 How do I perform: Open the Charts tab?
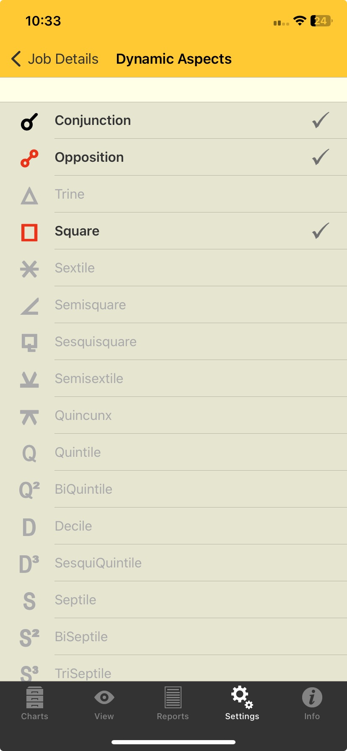click(35, 704)
